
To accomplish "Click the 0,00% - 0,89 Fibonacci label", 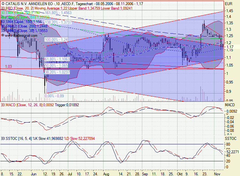I will click(x=54, y=96).
